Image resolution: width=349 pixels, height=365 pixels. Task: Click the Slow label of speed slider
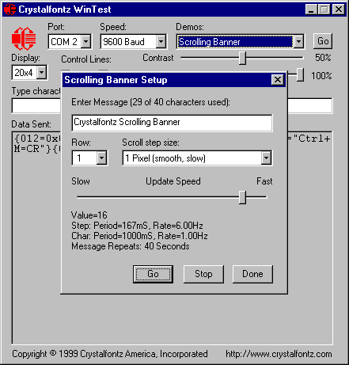tap(81, 181)
